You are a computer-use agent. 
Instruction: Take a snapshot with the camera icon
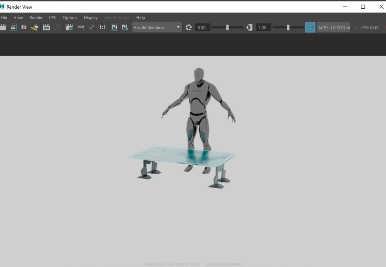tap(24, 27)
